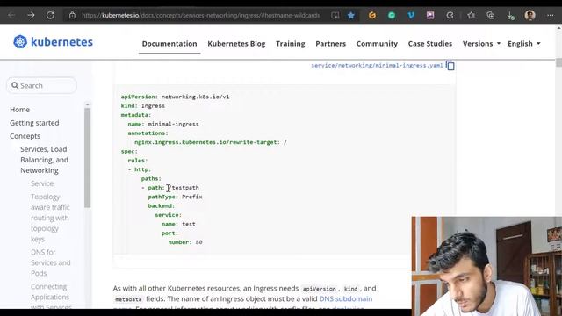Expand the Versions dropdown
Viewport: 562px width, 316px height.
[481, 44]
